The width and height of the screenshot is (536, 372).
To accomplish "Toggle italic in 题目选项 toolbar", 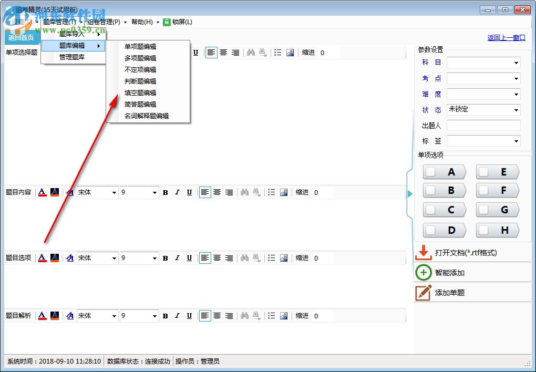I will (177, 258).
